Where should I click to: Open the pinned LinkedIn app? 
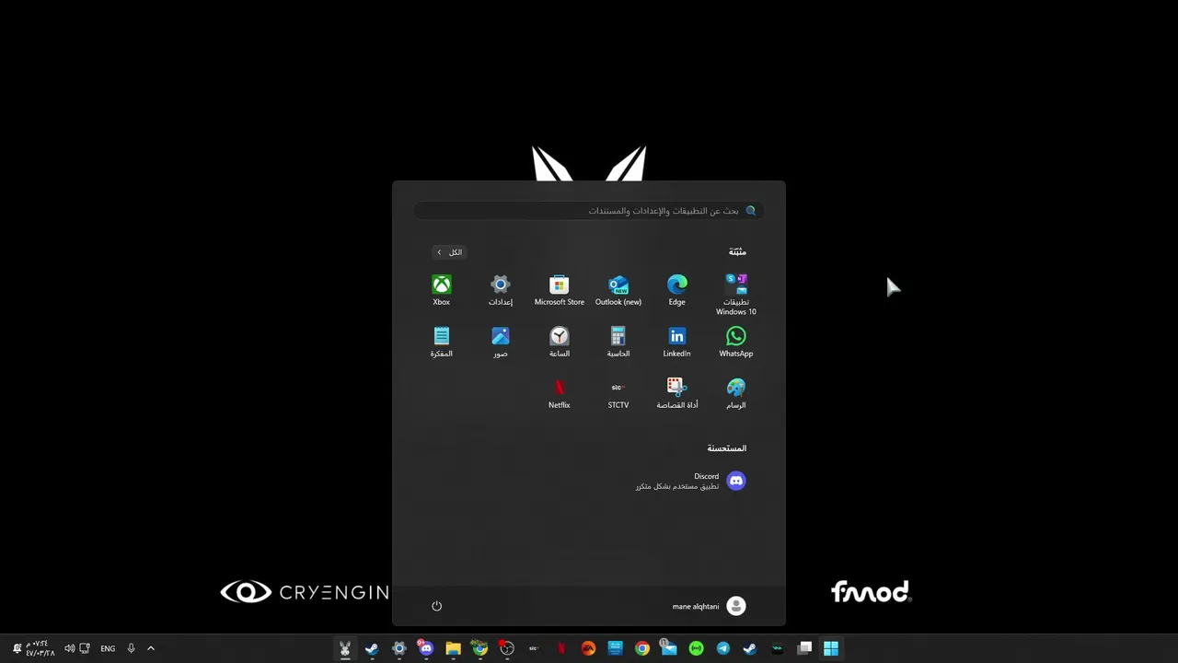click(x=677, y=342)
